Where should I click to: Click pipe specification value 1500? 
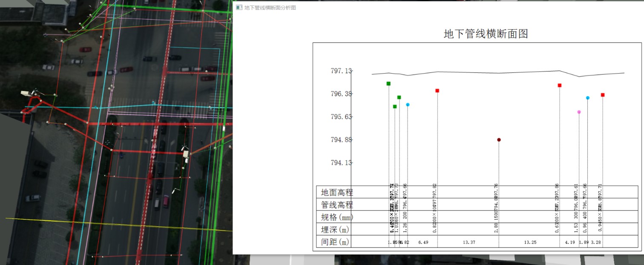click(496, 215)
